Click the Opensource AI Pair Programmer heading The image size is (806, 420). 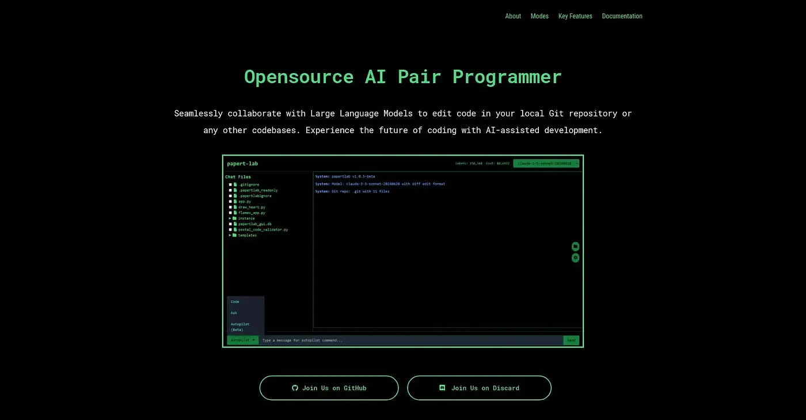pos(403,77)
